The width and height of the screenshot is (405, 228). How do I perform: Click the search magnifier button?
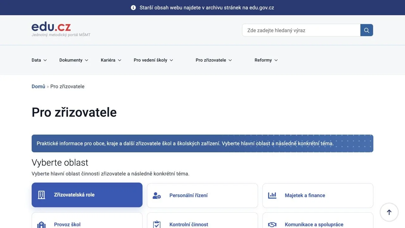367,30
